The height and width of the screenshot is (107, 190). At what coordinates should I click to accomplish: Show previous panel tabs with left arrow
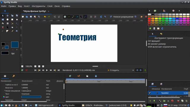point(149,11)
